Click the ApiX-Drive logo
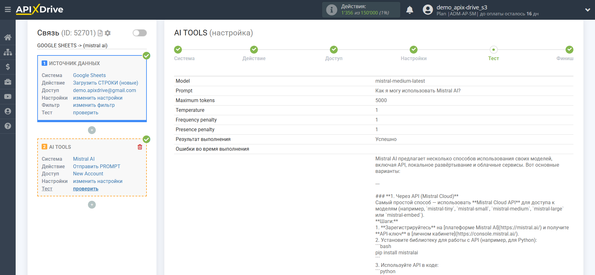Screen dimensions: 595x275 click(39, 9)
